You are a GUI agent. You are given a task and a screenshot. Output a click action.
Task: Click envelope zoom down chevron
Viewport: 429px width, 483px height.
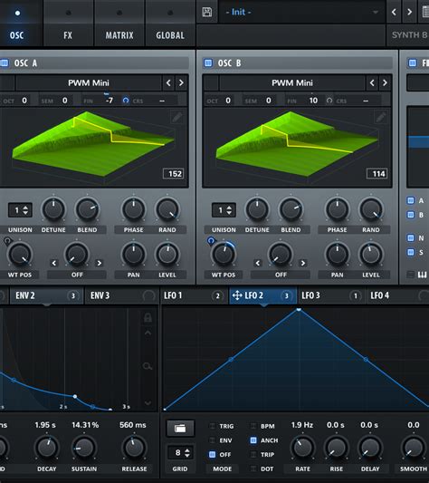[x=148, y=402]
